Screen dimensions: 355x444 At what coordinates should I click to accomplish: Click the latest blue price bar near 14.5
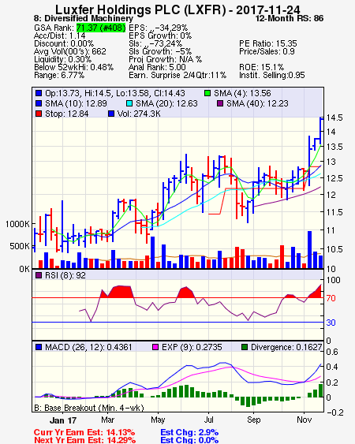[x=320, y=131]
